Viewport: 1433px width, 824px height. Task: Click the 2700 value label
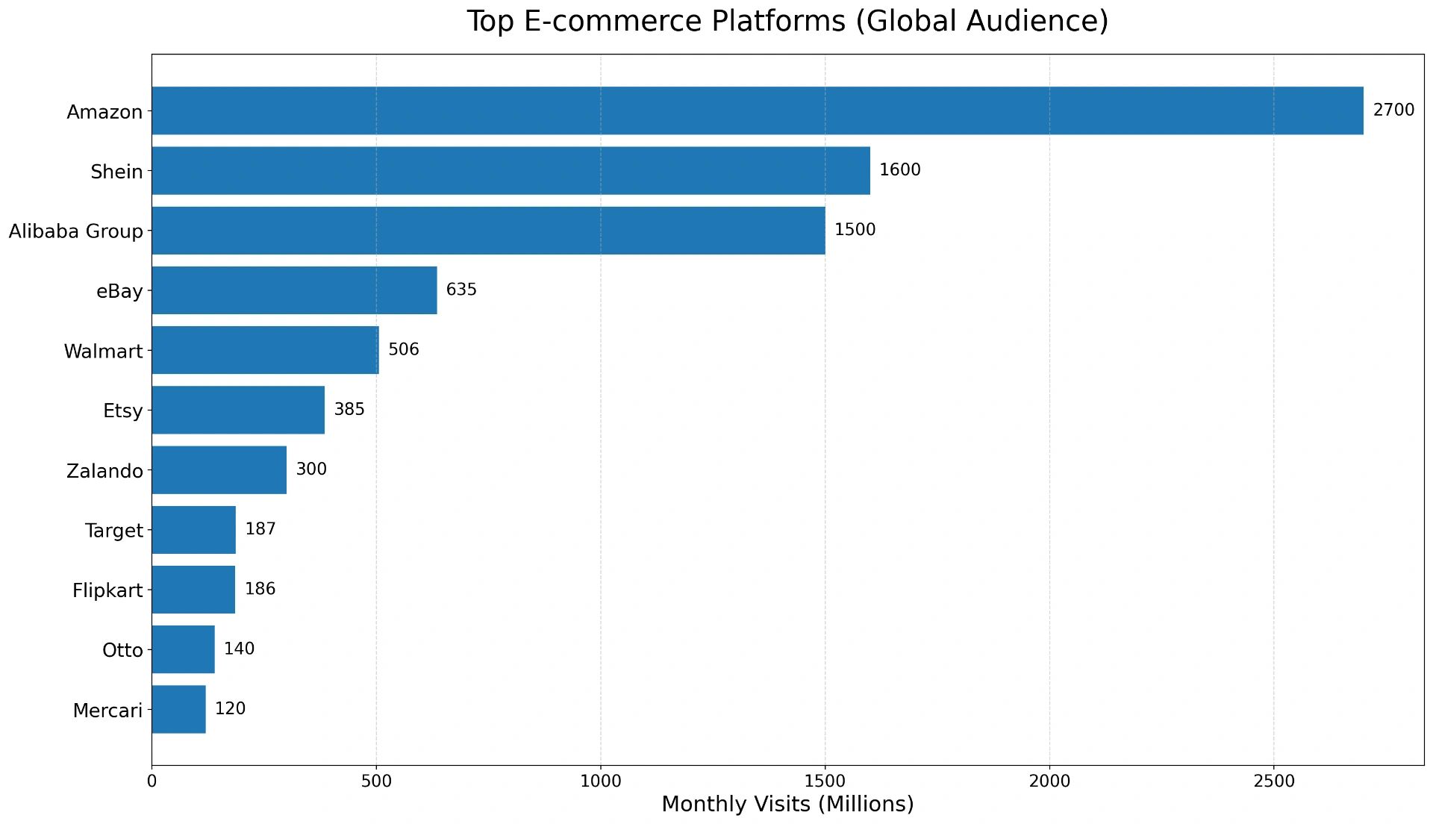1393,110
